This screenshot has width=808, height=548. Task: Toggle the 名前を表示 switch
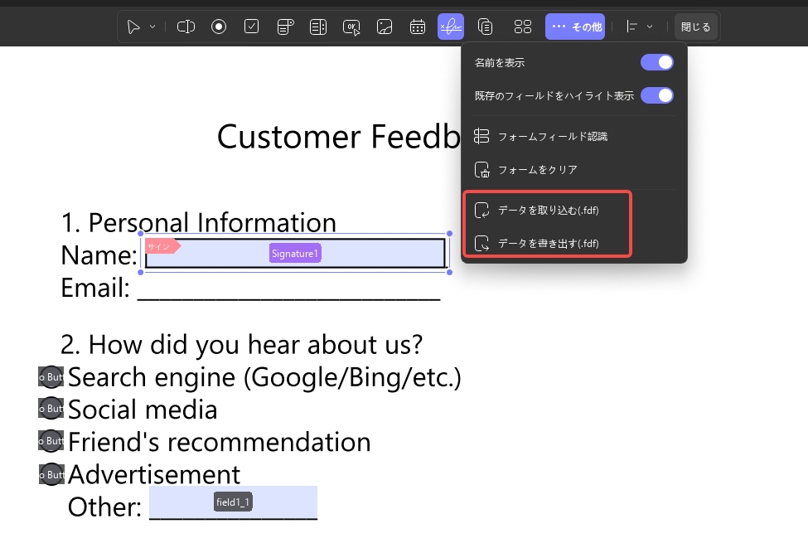pyautogui.click(x=656, y=62)
